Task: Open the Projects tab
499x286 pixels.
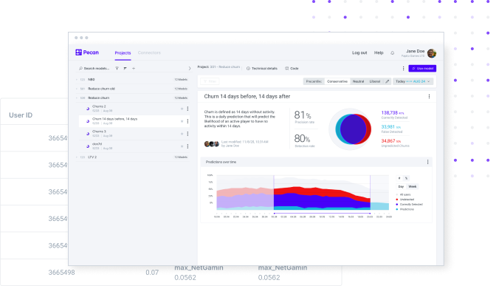Action: pyautogui.click(x=123, y=53)
